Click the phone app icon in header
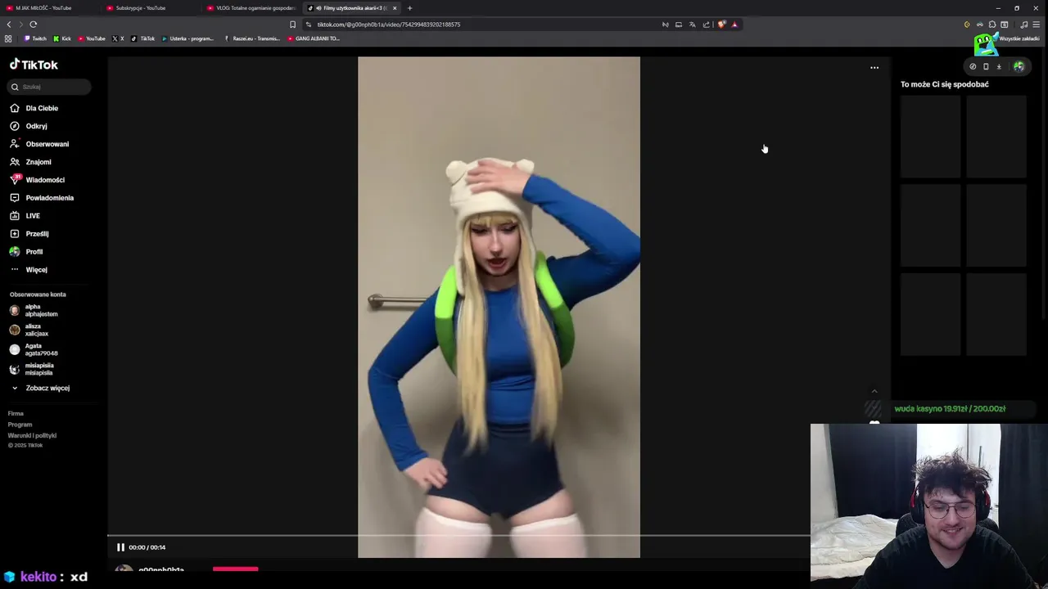 (986, 67)
